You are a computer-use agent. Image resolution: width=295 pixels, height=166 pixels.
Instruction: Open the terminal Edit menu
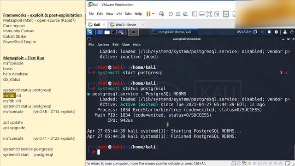click(x=116, y=45)
